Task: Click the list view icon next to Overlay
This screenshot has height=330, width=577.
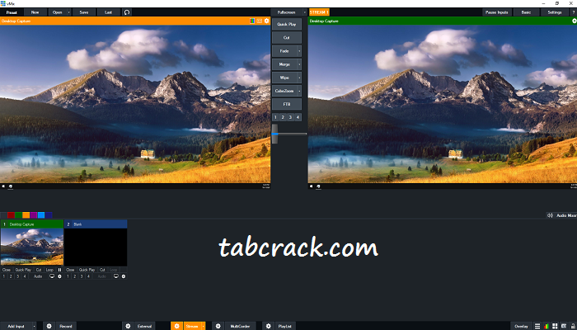Action: pyautogui.click(x=537, y=327)
